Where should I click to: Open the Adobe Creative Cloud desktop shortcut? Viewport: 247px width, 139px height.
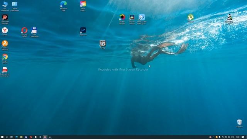coord(83,6)
